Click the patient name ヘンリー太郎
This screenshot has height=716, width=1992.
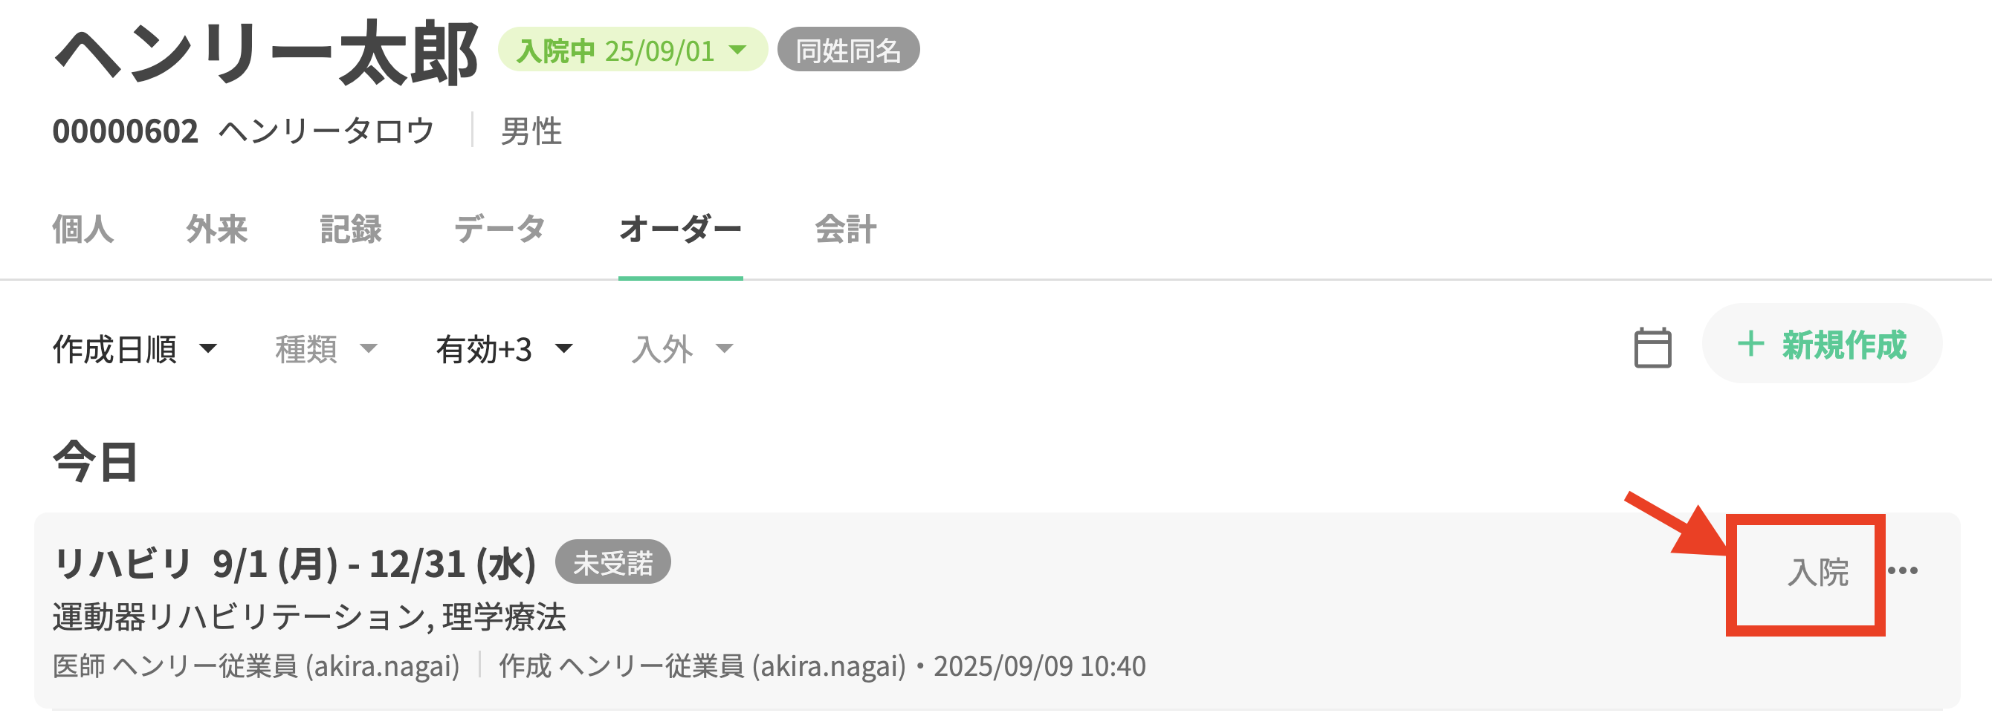pos(266,54)
